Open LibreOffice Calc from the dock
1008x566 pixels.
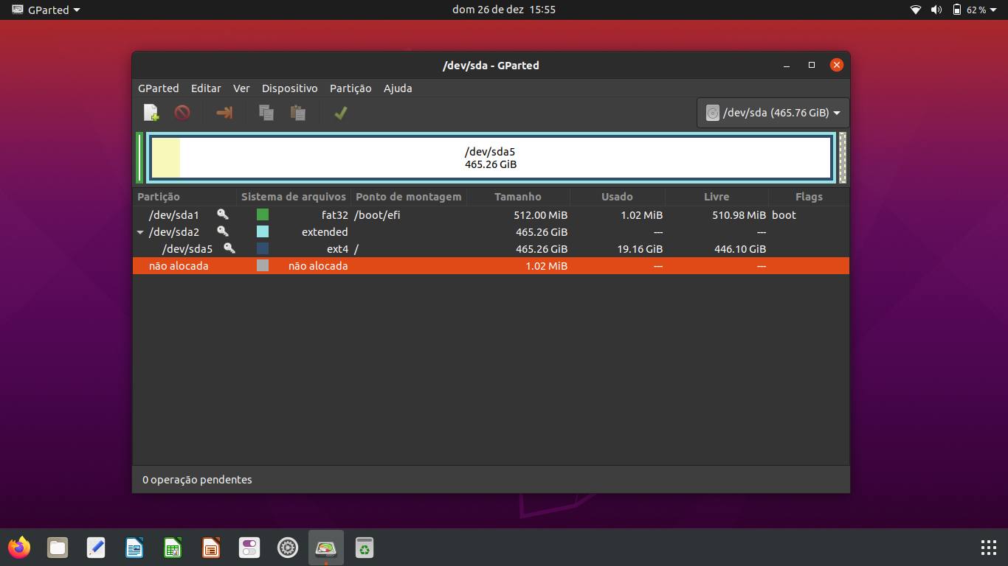[173, 548]
